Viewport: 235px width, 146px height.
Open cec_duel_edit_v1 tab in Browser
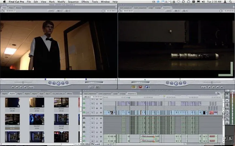point(58,93)
